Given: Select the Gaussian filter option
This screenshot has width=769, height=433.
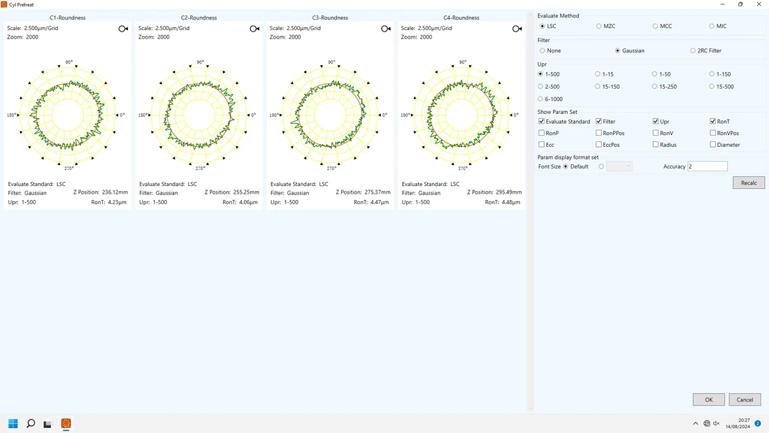Looking at the screenshot, I should point(630,50).
